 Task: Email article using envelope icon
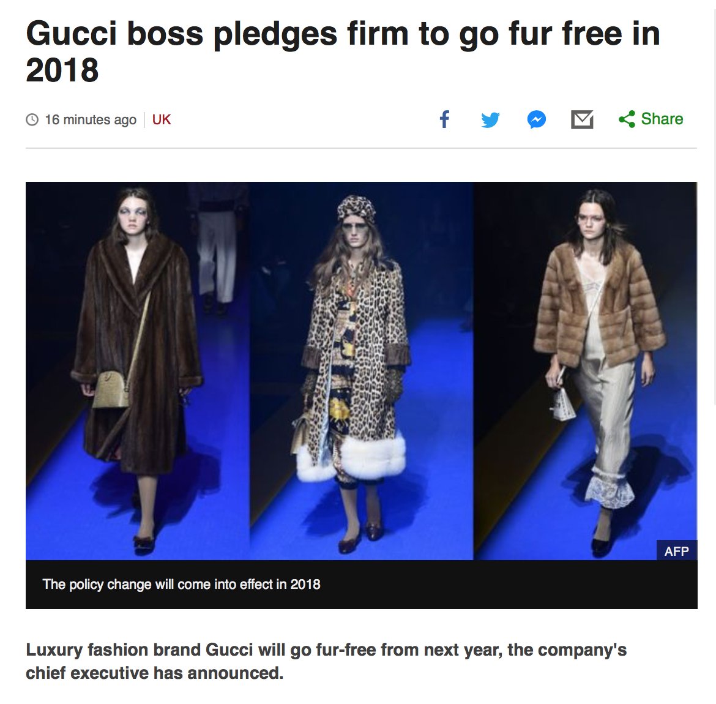click(x=582, y=120)
